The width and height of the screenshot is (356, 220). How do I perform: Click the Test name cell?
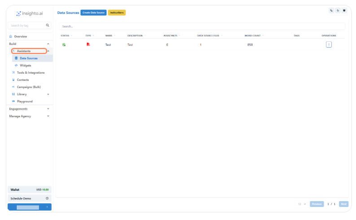pos(108,45)
